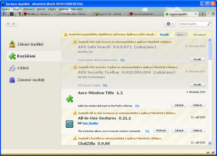Open the dark checkmark pinned tab

tap(11, 14)
